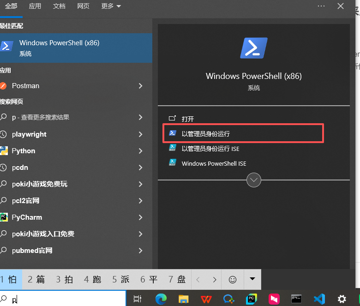Click the search icon beside pubmed官网
Screen dimensions: 360x306
click(3, 250)
